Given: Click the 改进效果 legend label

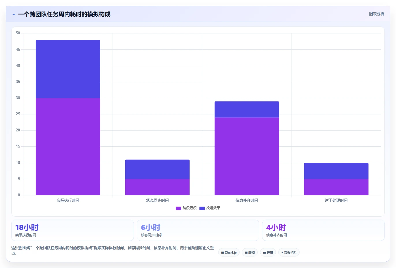Looking at the screenshot, I should point(213,208).
